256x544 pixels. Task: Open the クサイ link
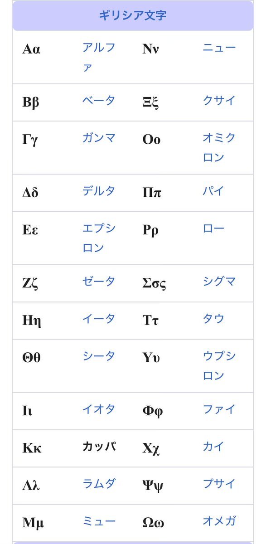[x=219, y=101]
